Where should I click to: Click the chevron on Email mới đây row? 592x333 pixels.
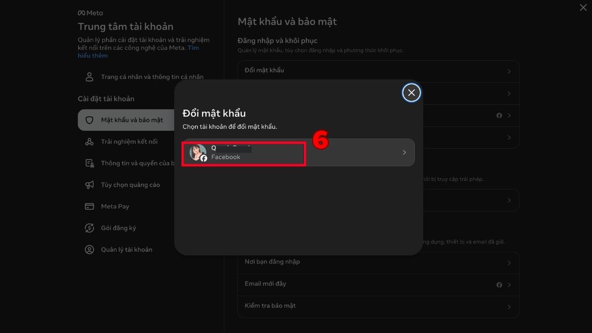coord(509,285)
